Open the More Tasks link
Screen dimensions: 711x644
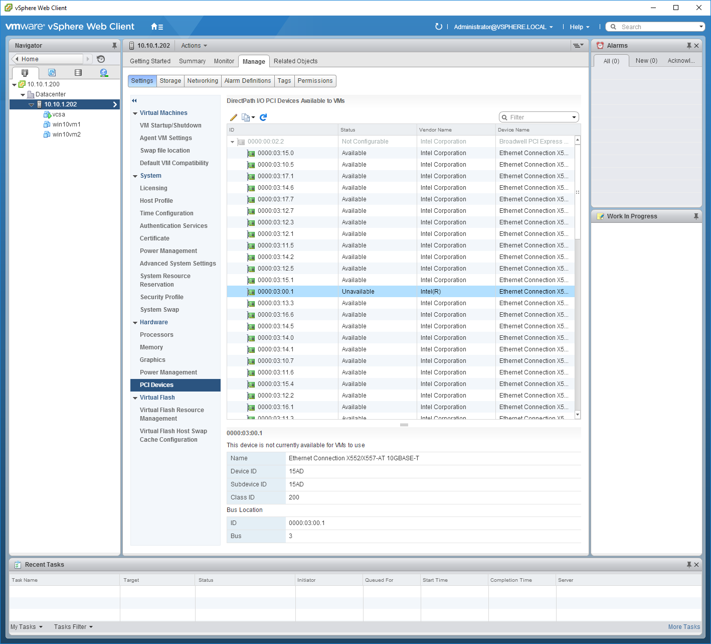point(684,627)
